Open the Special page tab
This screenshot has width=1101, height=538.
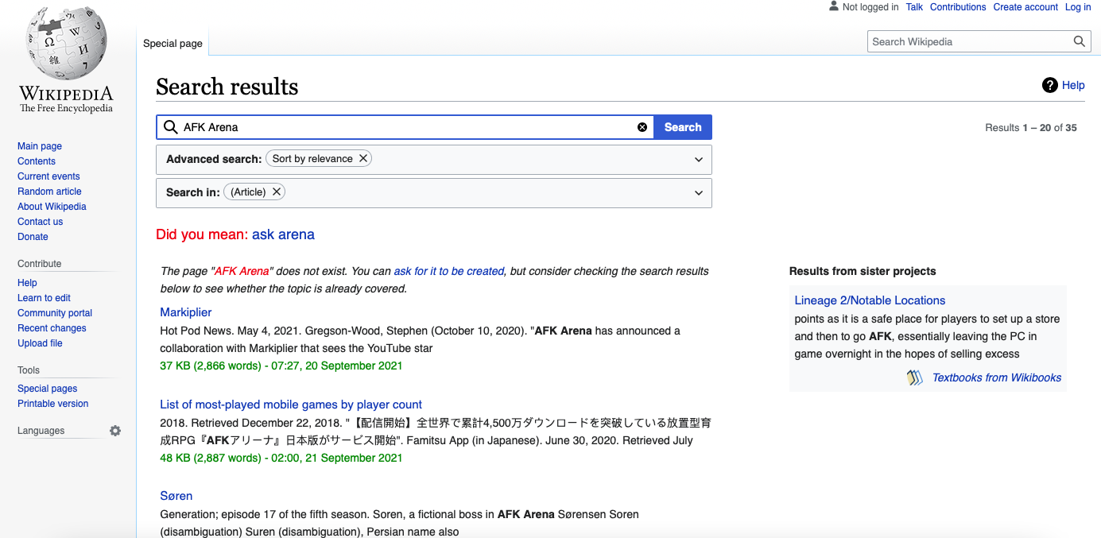[x=173, y=44]
